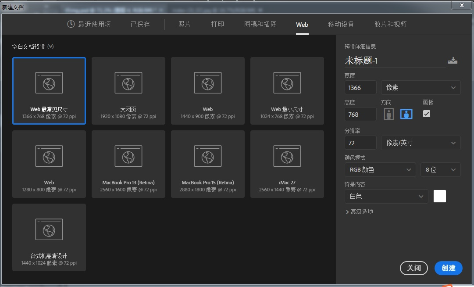Select the portrait orientation icon

[389, 114]
